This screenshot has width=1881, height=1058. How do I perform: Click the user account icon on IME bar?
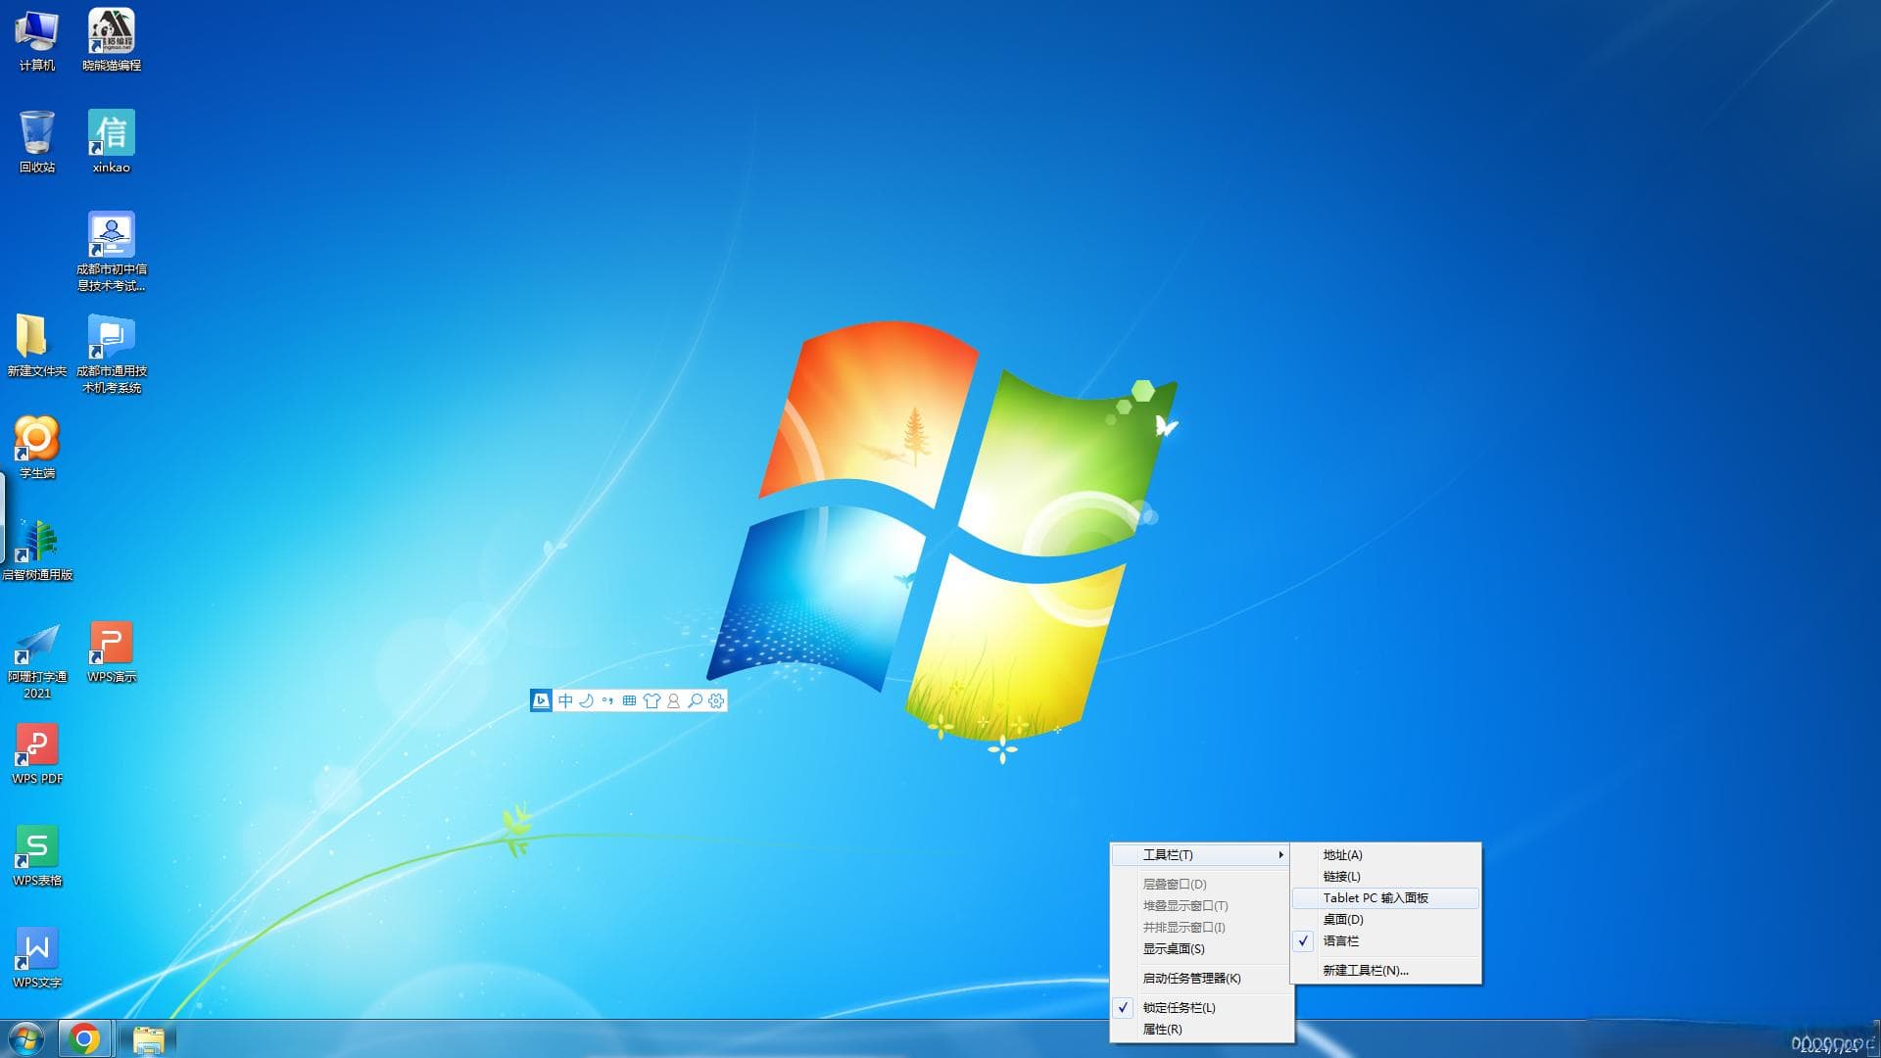[x=673, y=700]
